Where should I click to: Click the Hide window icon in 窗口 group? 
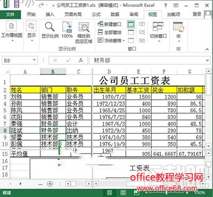click(131, 32)
